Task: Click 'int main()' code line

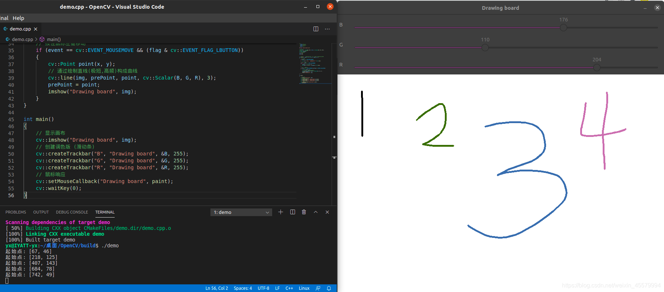Action: click(38, 119)
